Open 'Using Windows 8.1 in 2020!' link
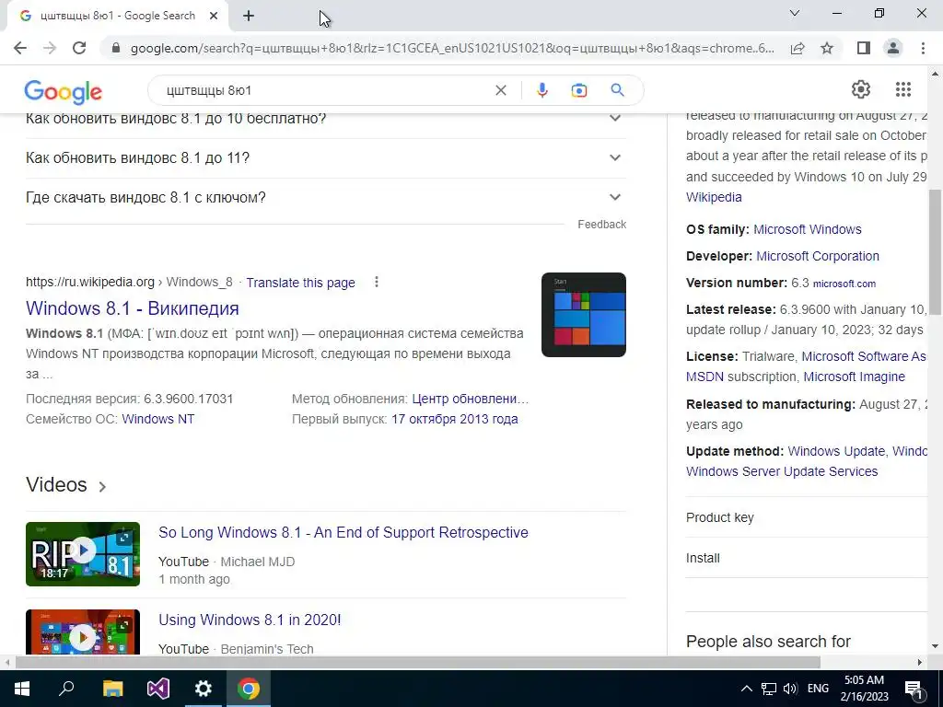Image resolution: width=943 pixels, height=707 pixels. [250, 620]
